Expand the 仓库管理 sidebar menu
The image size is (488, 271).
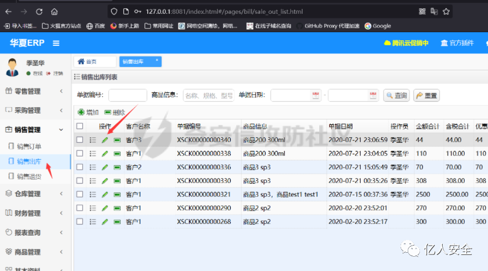35,194
